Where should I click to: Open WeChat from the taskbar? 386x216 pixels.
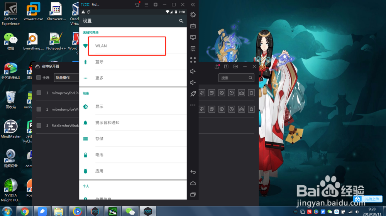130,211
